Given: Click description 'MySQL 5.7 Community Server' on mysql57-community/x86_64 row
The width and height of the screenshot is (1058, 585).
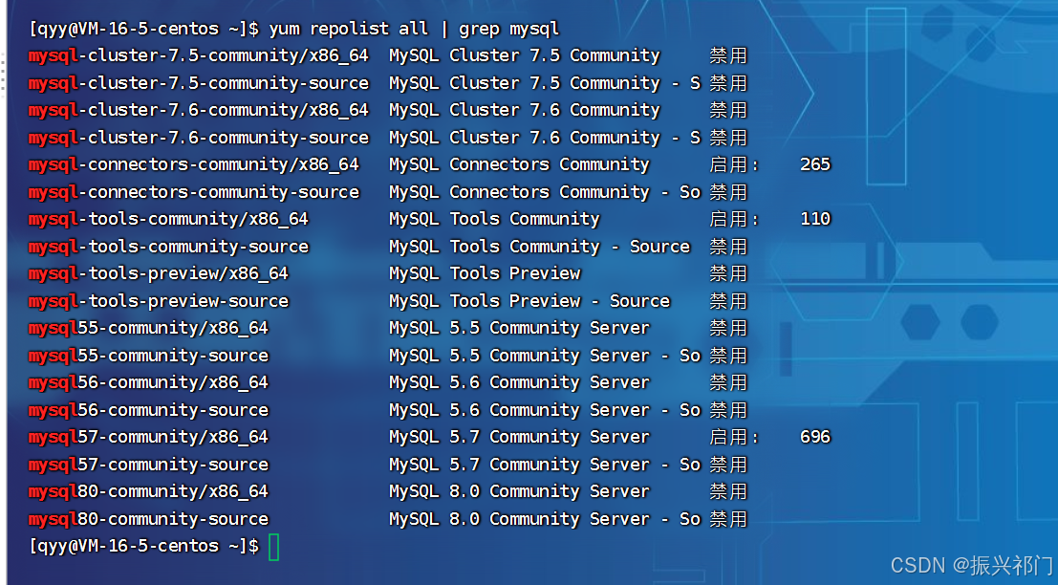Looking at the screenshot, I should [x=519, y=437].
